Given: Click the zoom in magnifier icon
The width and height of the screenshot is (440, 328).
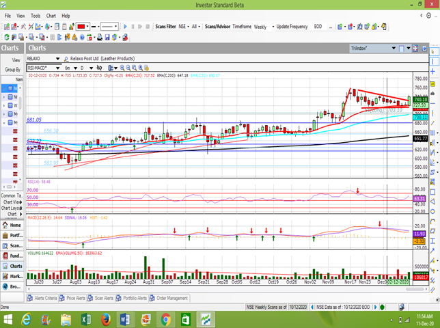Looking at the screenshot, I should coord(122,68).
